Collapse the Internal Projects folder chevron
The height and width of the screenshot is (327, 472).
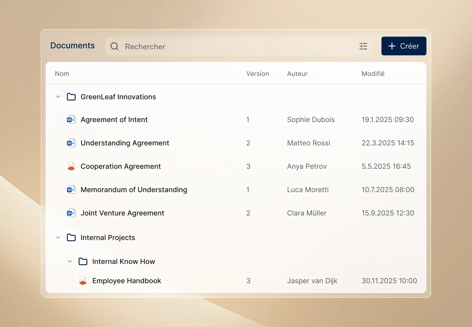coord(58,238)
